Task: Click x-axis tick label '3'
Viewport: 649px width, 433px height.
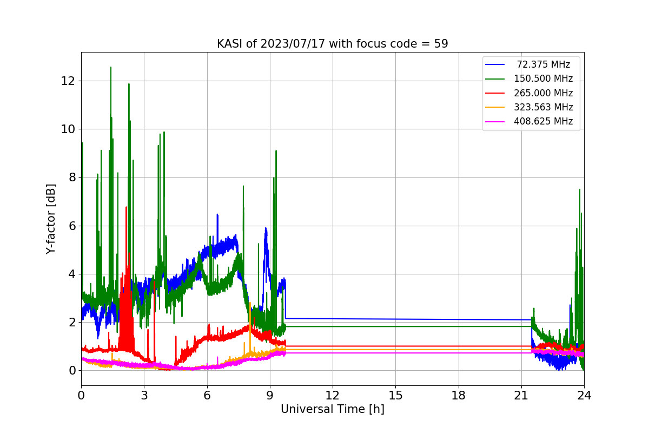Action: pyautogui.click(x=144, y=396)
